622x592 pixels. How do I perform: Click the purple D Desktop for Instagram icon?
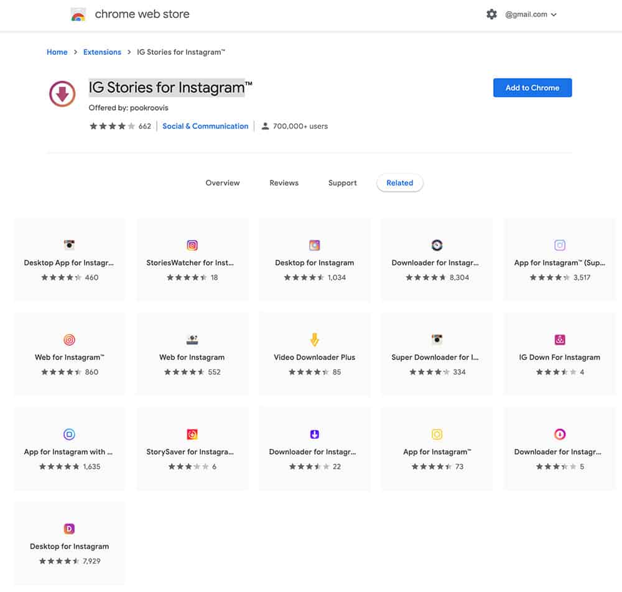click(x=70, y=529)
